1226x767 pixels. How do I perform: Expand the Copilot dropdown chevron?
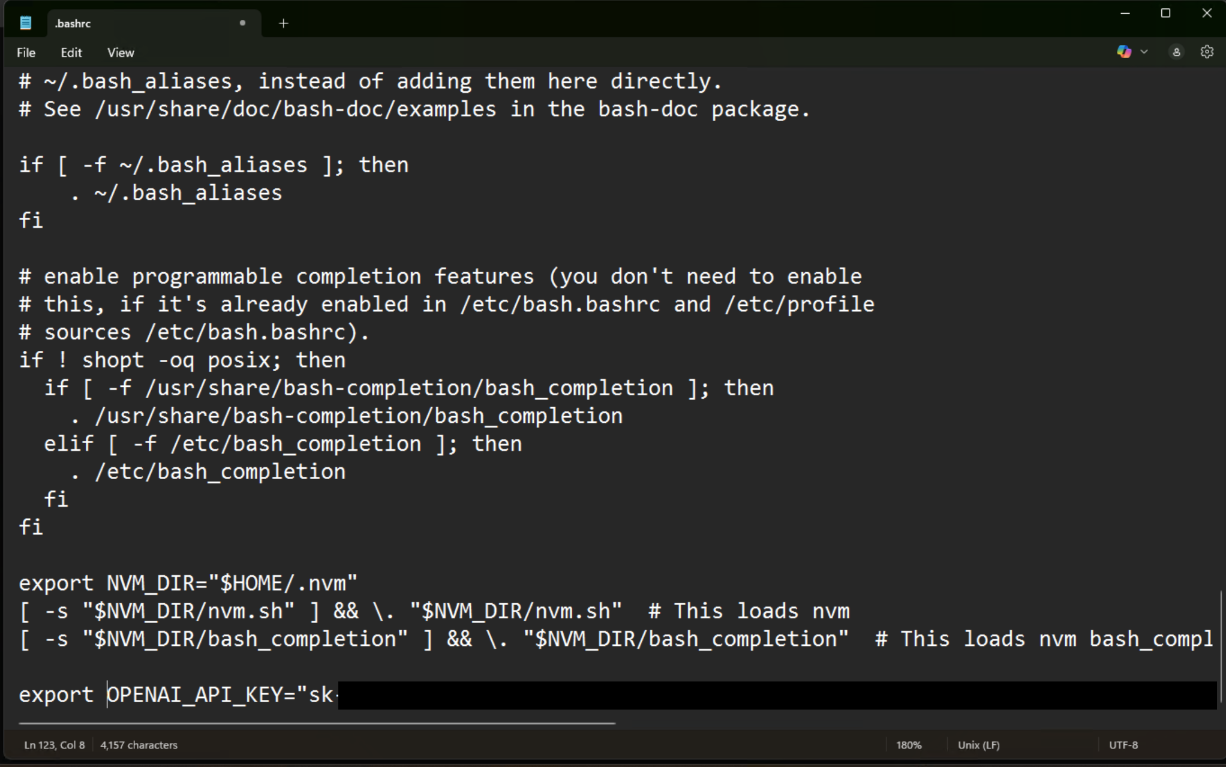[1144, 52]
